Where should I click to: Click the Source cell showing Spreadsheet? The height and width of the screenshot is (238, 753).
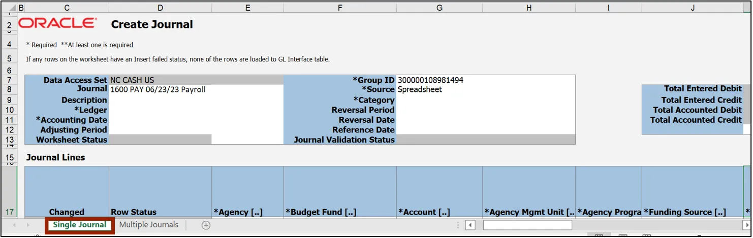(x=485, y=90)
